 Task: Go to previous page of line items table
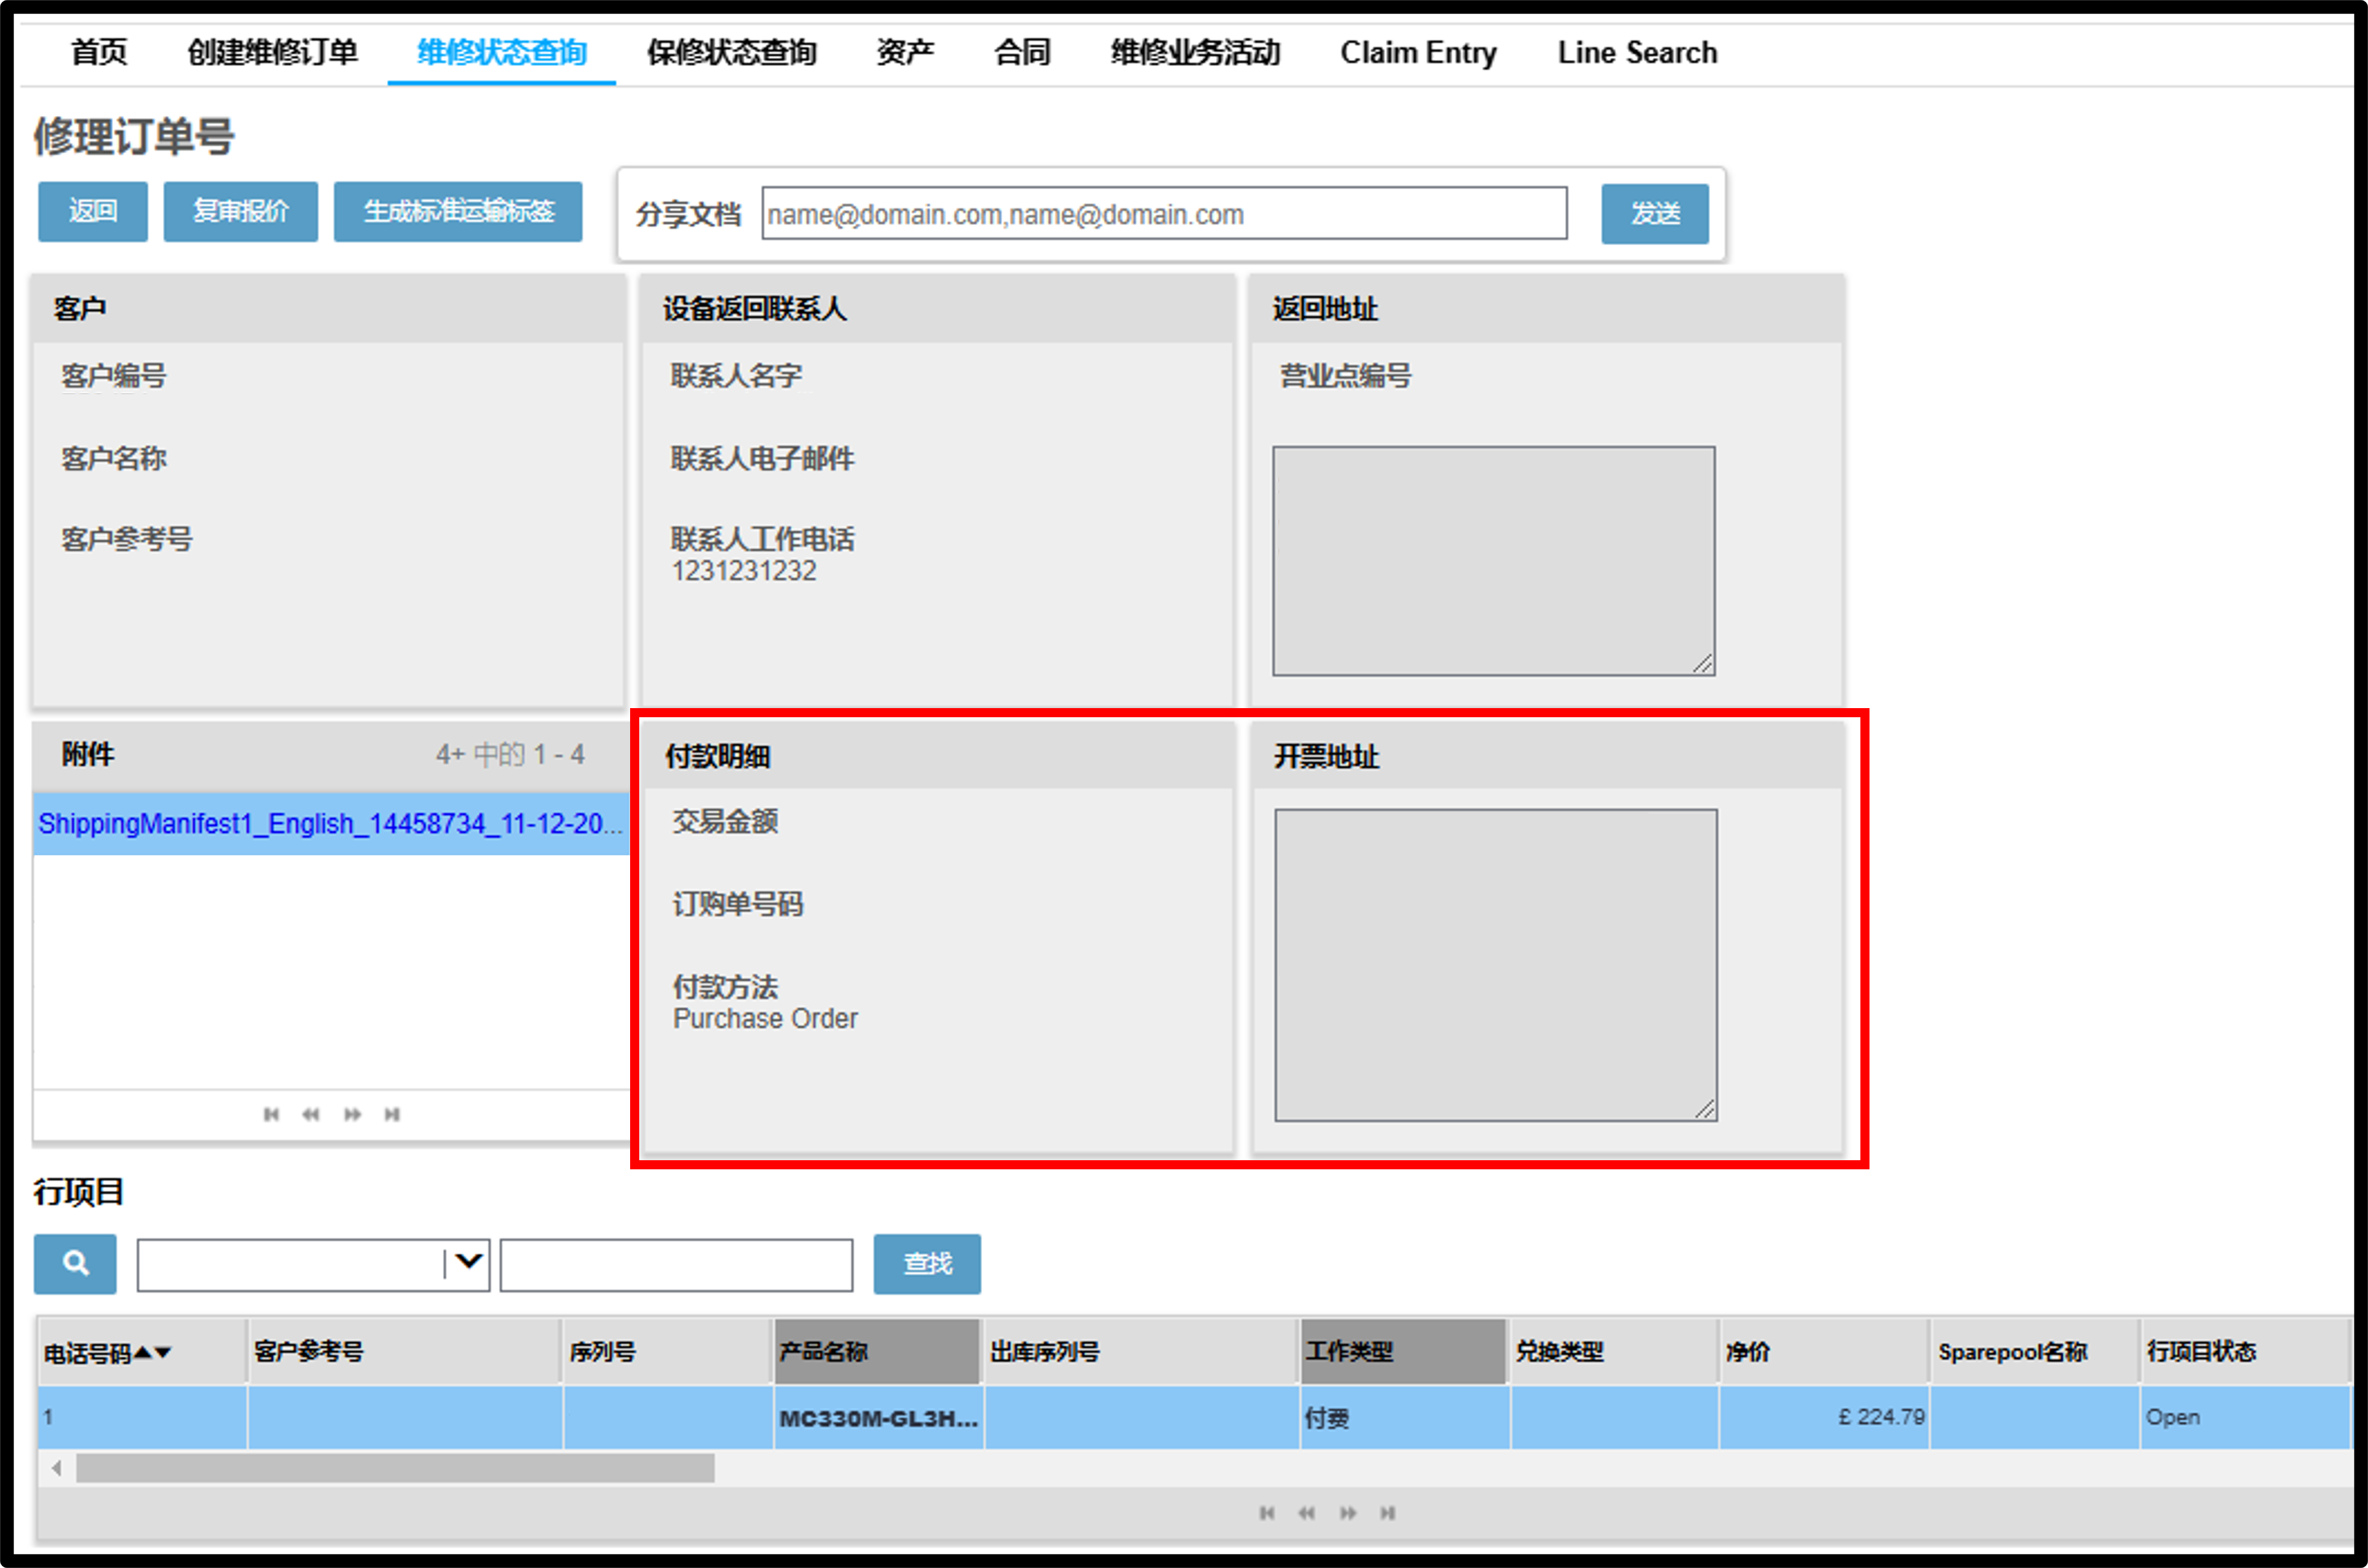(1307, 1513)
